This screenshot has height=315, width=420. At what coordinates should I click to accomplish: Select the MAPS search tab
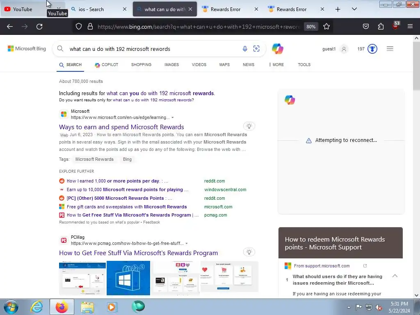pos(224,64)
